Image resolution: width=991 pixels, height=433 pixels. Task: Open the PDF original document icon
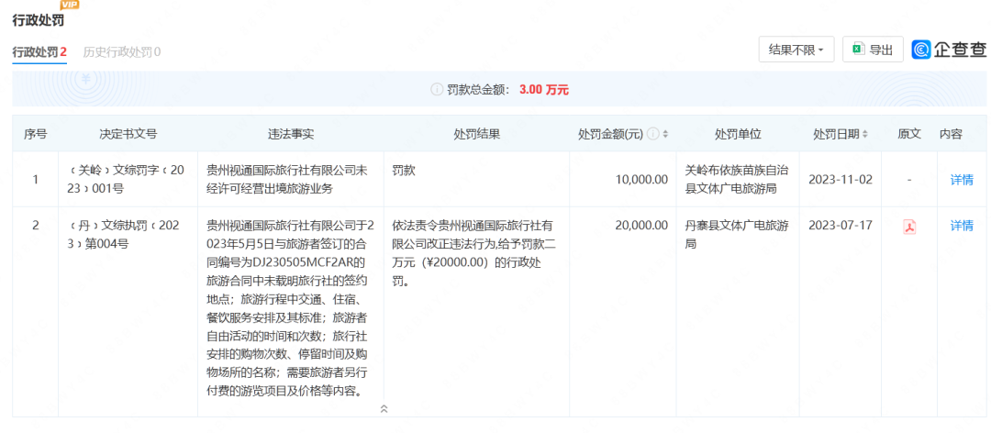[909, 227]
